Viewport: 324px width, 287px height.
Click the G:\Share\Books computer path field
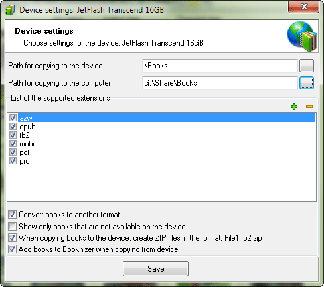pyautogui.click(x=220, y=83)
